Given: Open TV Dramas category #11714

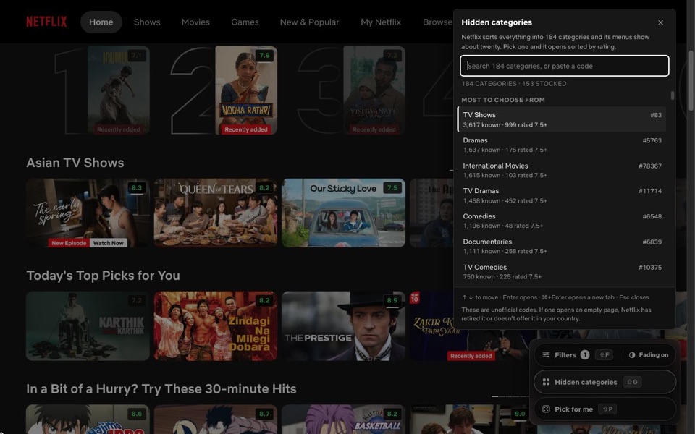Looking at the screenshot, I should tap(562, 195).
